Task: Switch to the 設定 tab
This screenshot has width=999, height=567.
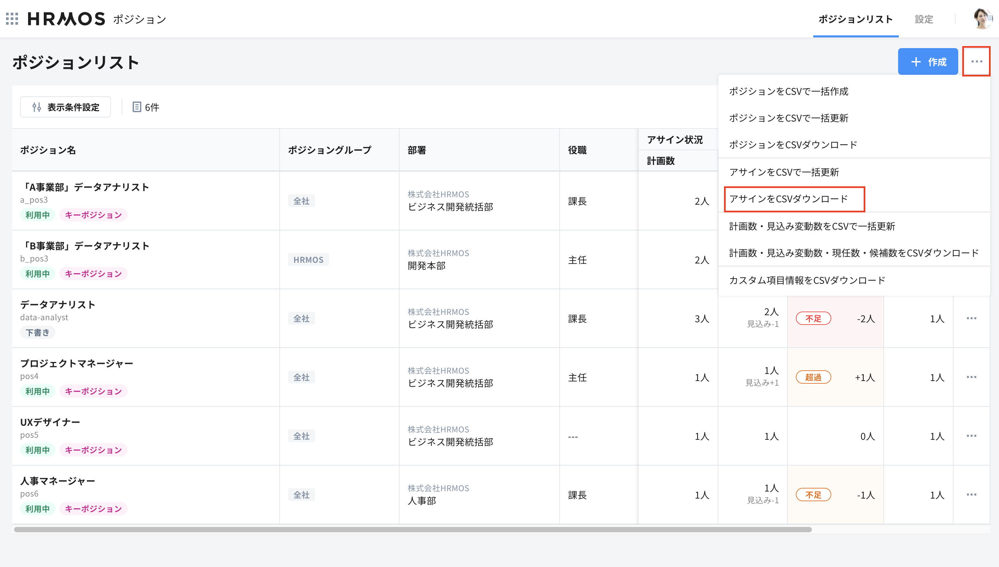Action: pyautogui.click(x=924, y=19)
